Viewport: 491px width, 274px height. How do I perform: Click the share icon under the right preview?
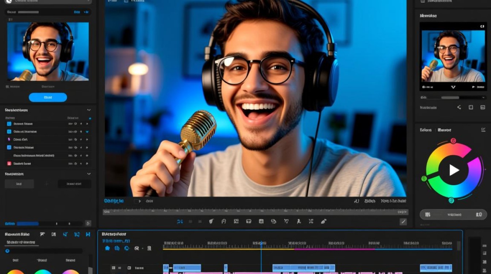459,107
